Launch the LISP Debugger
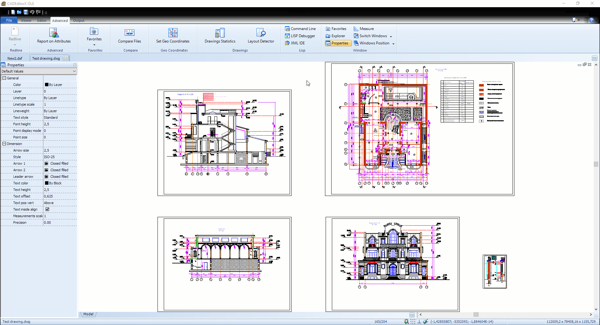 [x=300, y=36]
